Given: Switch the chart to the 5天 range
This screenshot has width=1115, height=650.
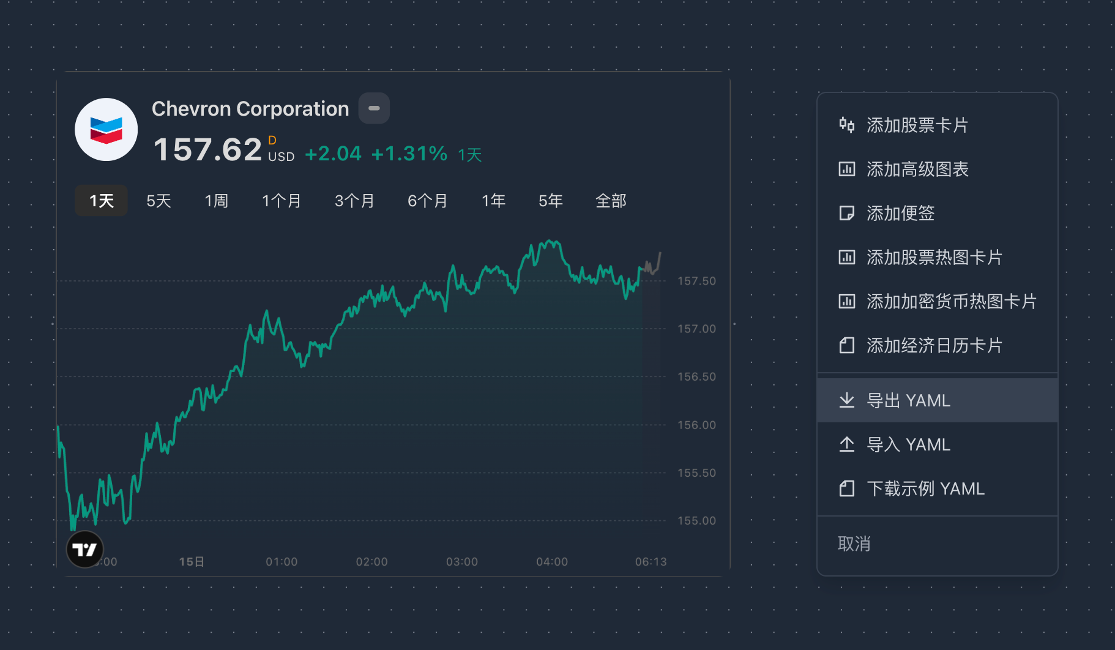Looking at the screenshot, I should pyautogui.click(x=158, y=201).
